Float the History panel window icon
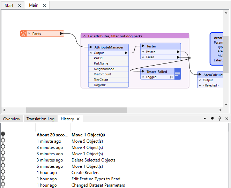Screen dimensions: 231x188 tap(212, 119)
